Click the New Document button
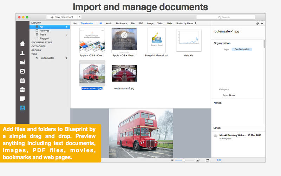This screenshot has height=176, width=281. (62, 17)
